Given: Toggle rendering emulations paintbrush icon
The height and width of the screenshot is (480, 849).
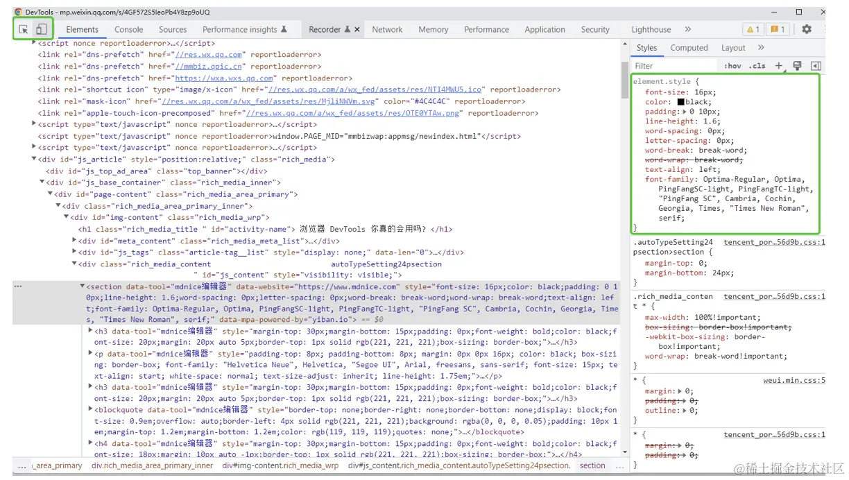Looking at the screenshot, I should coord(798,66).
